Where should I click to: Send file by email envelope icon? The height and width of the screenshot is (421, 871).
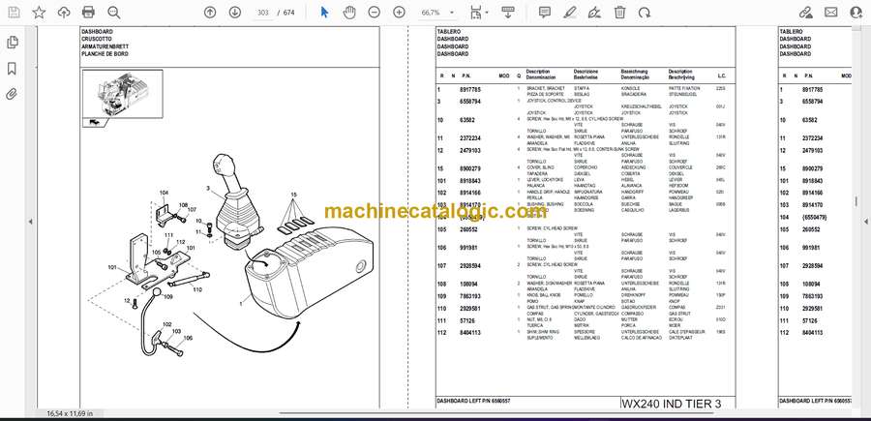[x=831, y=13]
